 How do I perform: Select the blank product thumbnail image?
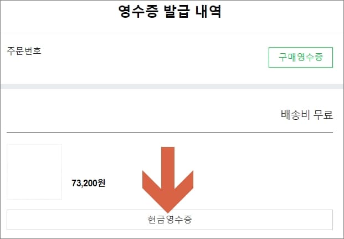(34, 172)
